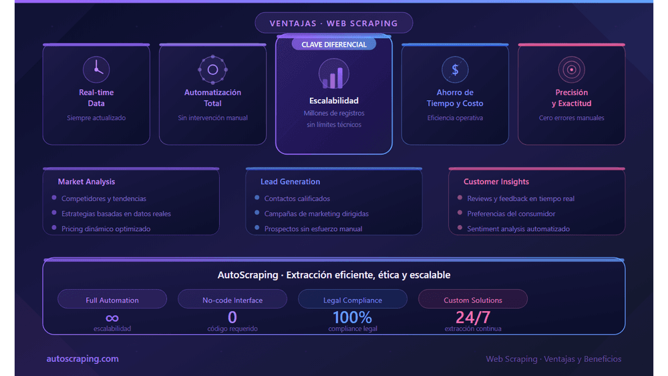Click the Real-time Data card title

coord(96,98)
